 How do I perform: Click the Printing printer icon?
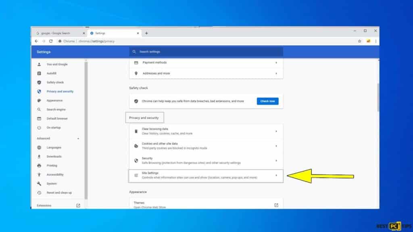click(x=39, y=166)
